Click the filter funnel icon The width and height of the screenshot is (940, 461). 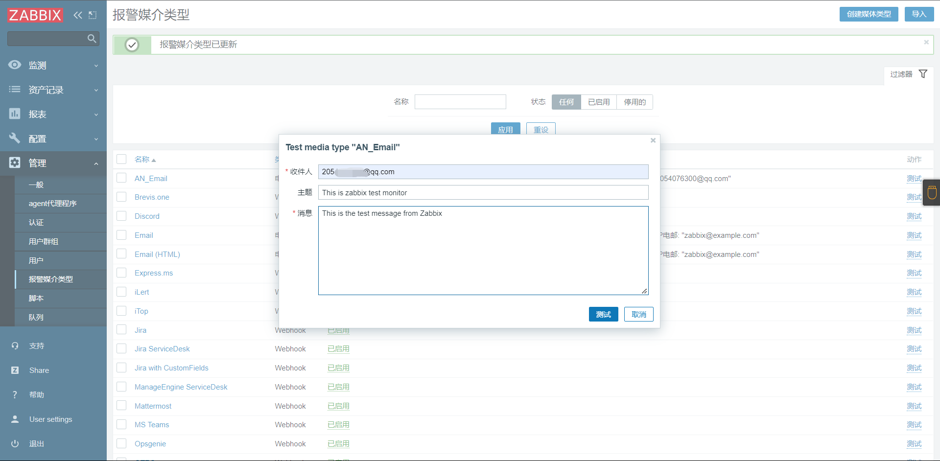click(x=923, y=74)
